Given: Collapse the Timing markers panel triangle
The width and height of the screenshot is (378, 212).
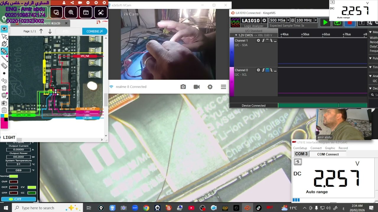Looking at the screenshot, I should [370, 67].
